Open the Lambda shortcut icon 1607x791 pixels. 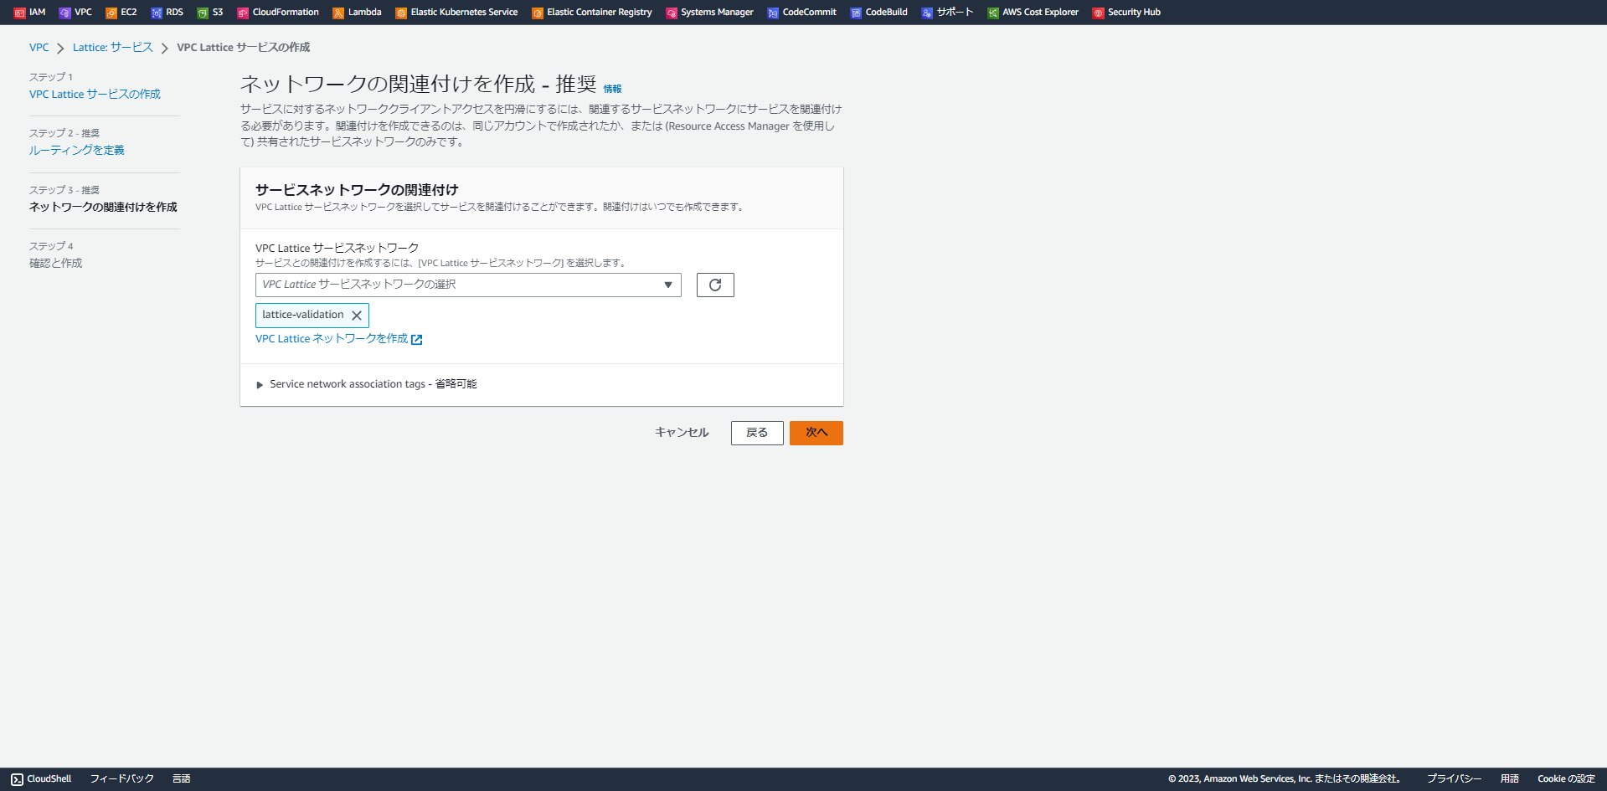pyautogui.click(x=338, y=13)
